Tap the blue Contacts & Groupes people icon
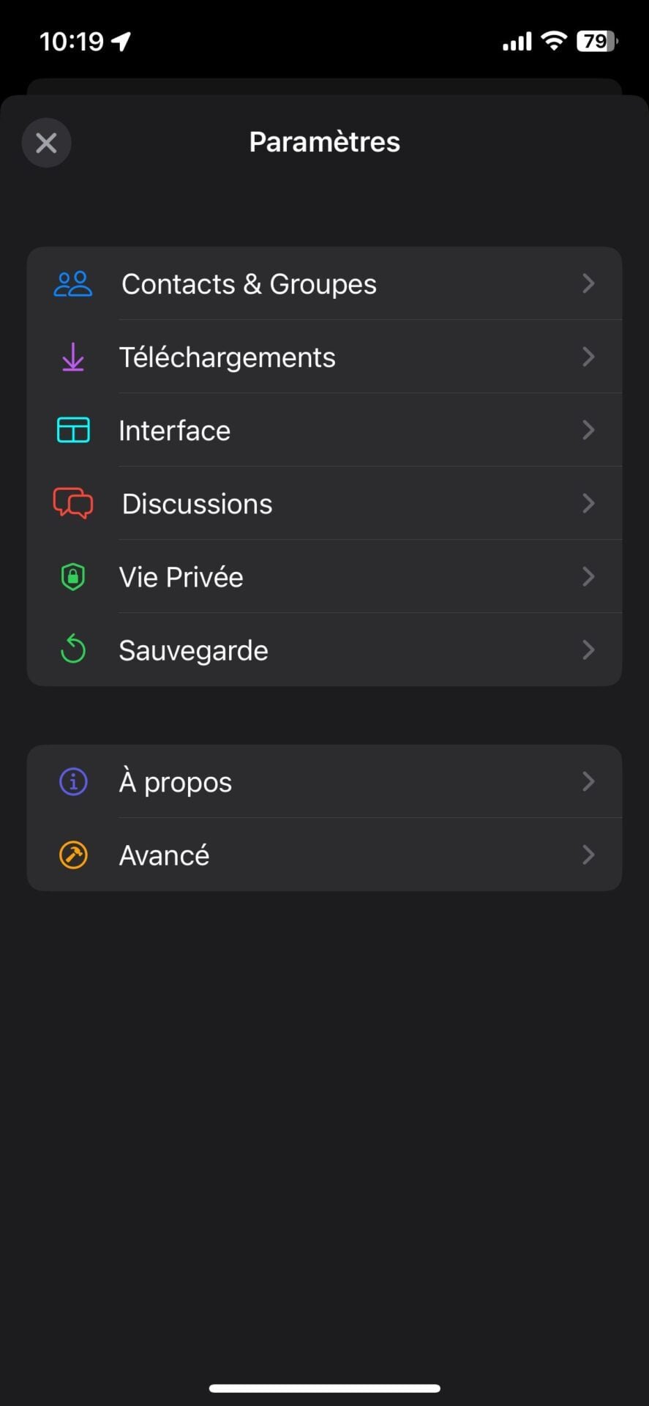The width and height of the screenshot is (649, 1406). pos(73,284)
